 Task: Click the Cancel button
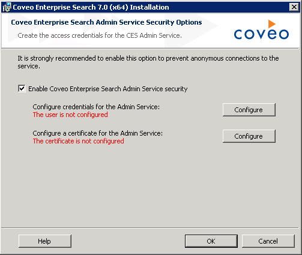(x=268, y=241)
